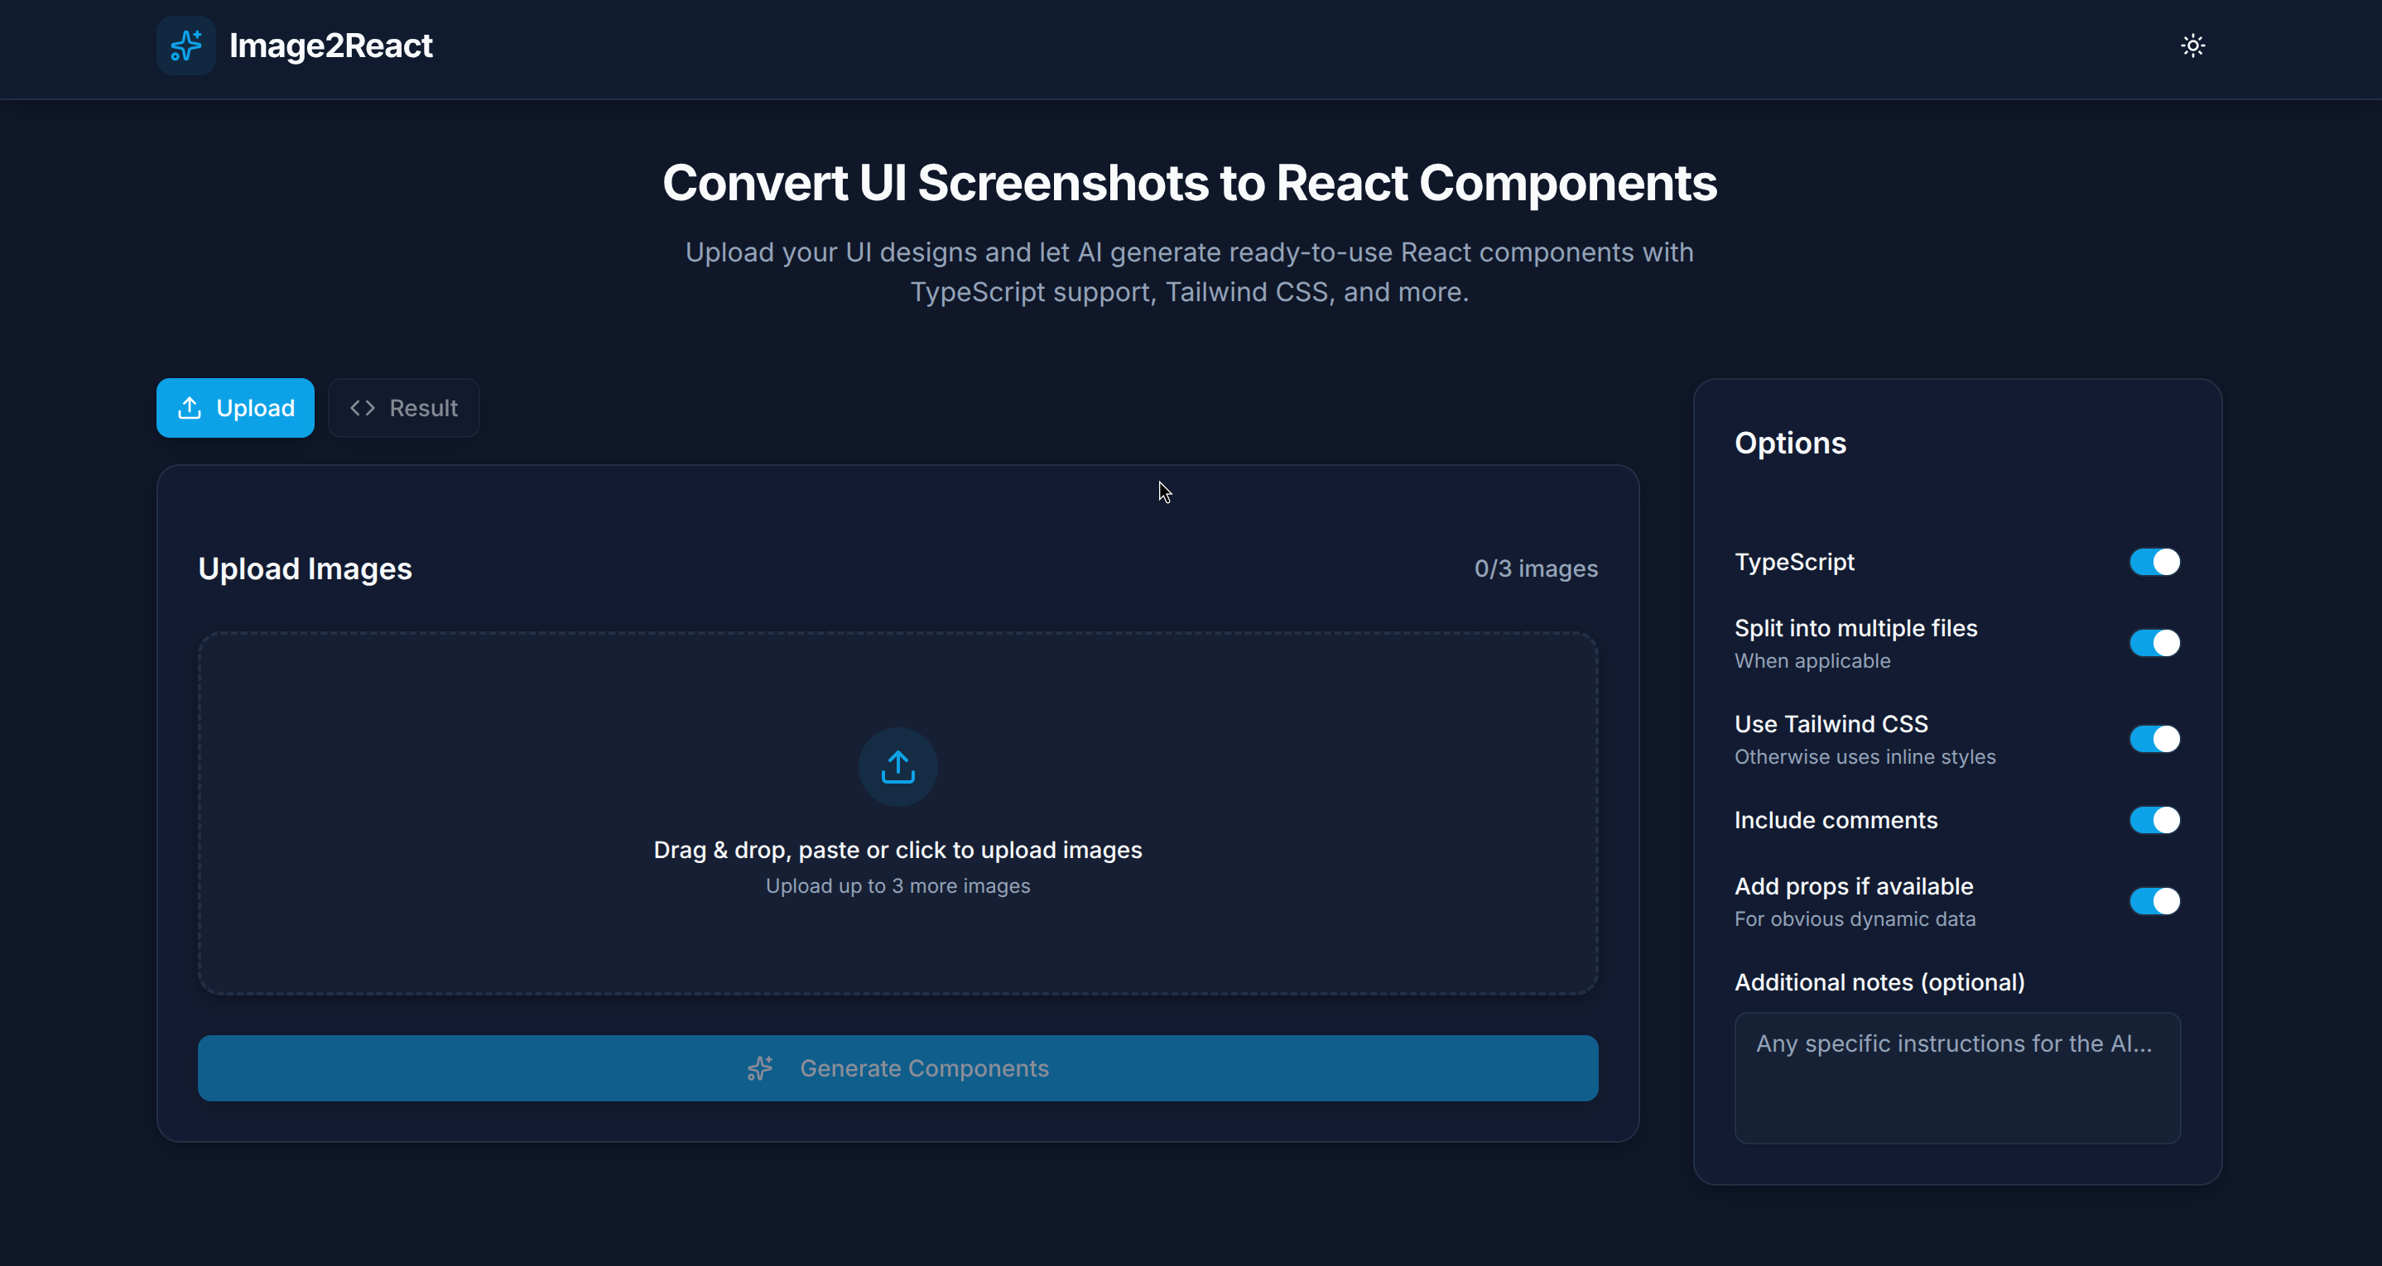
Task: Turn off Split into multiple files
Action: (x=2154, y=642)
